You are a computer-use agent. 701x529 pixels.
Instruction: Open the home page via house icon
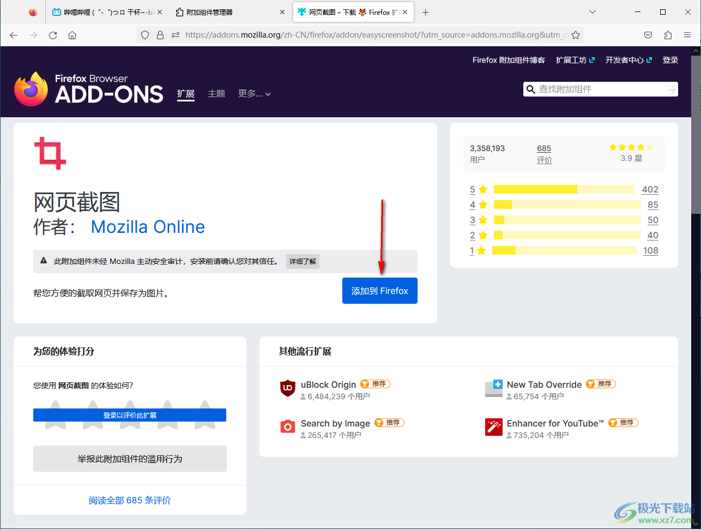coord(72,35)
